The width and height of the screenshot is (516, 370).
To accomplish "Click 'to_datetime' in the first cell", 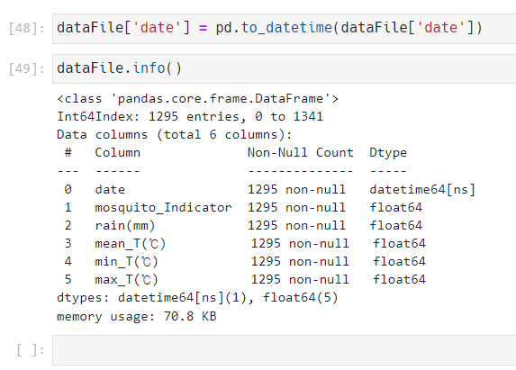I will [286, 28].
